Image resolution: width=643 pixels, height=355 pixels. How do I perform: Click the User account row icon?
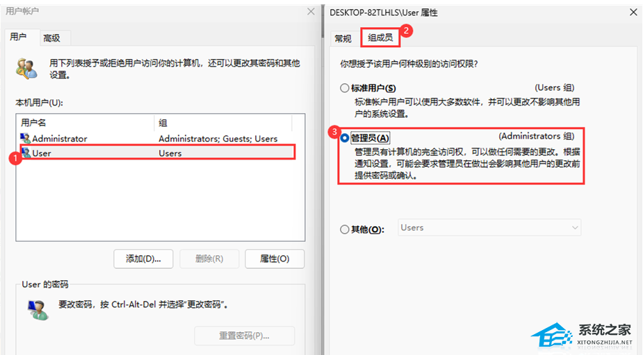(x=26, y=153)
